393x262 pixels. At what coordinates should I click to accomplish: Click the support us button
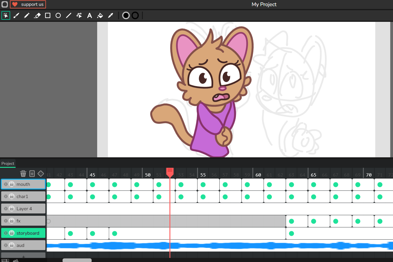click(28, 4)
